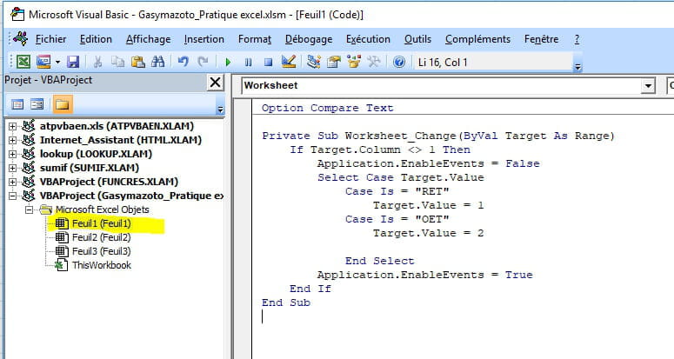The image size is (674, 359).
Task: Select Internet_Assistant (HTML.XLAM) project
Action: pyautogui.click(x=120, y=140)
